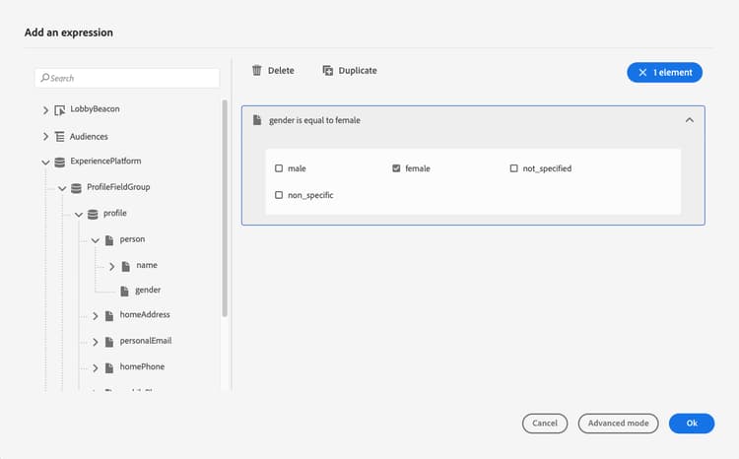Click the search magnifier icon
Screen dimensions: 739x459
44,77
